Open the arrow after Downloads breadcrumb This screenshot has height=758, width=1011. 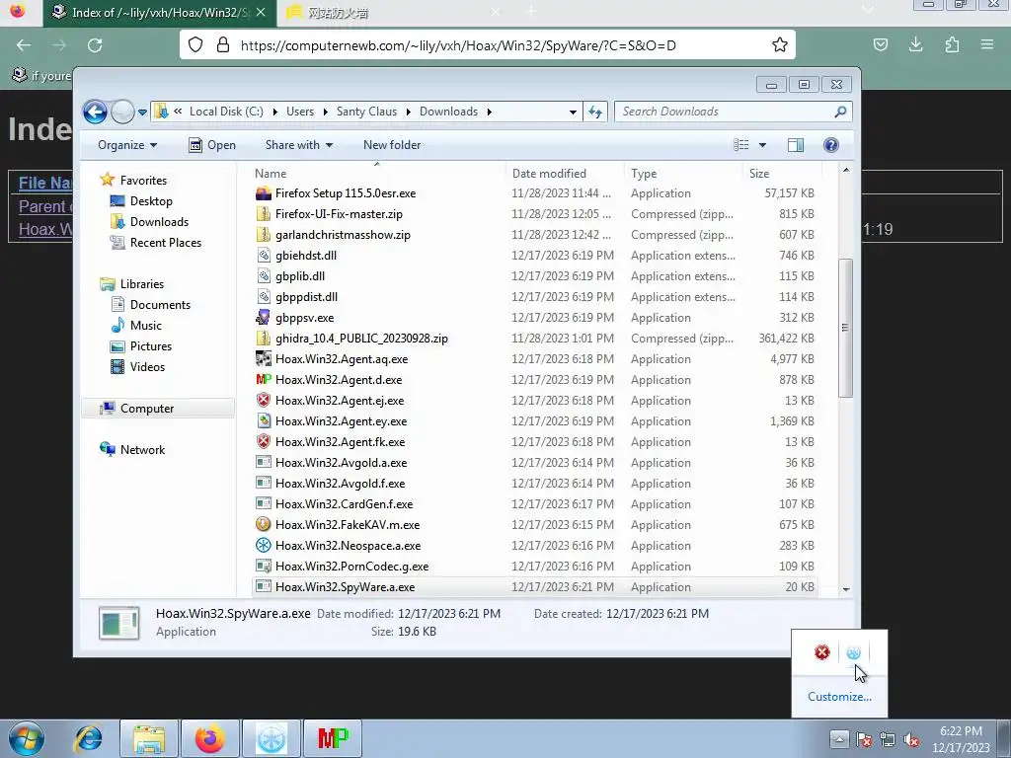490,113
